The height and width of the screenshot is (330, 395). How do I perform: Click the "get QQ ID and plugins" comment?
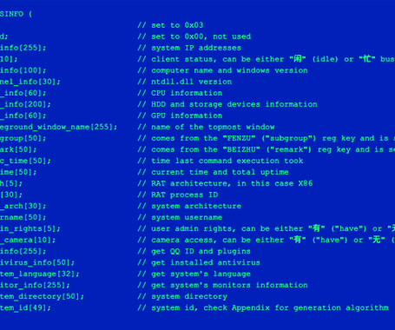[x=194, y=251]
